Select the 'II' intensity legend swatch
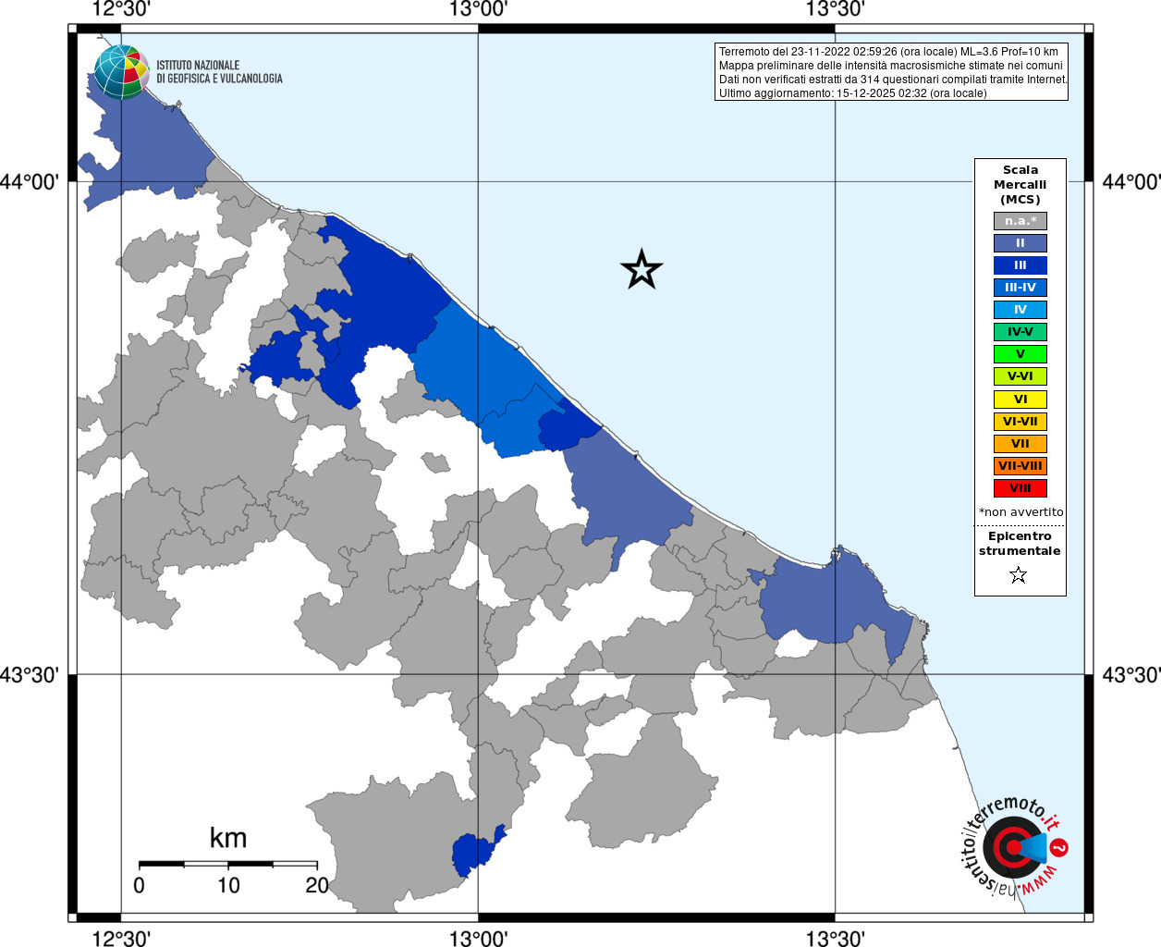The width and height of the screenshot is (1161, 947). click(1020, 243)
